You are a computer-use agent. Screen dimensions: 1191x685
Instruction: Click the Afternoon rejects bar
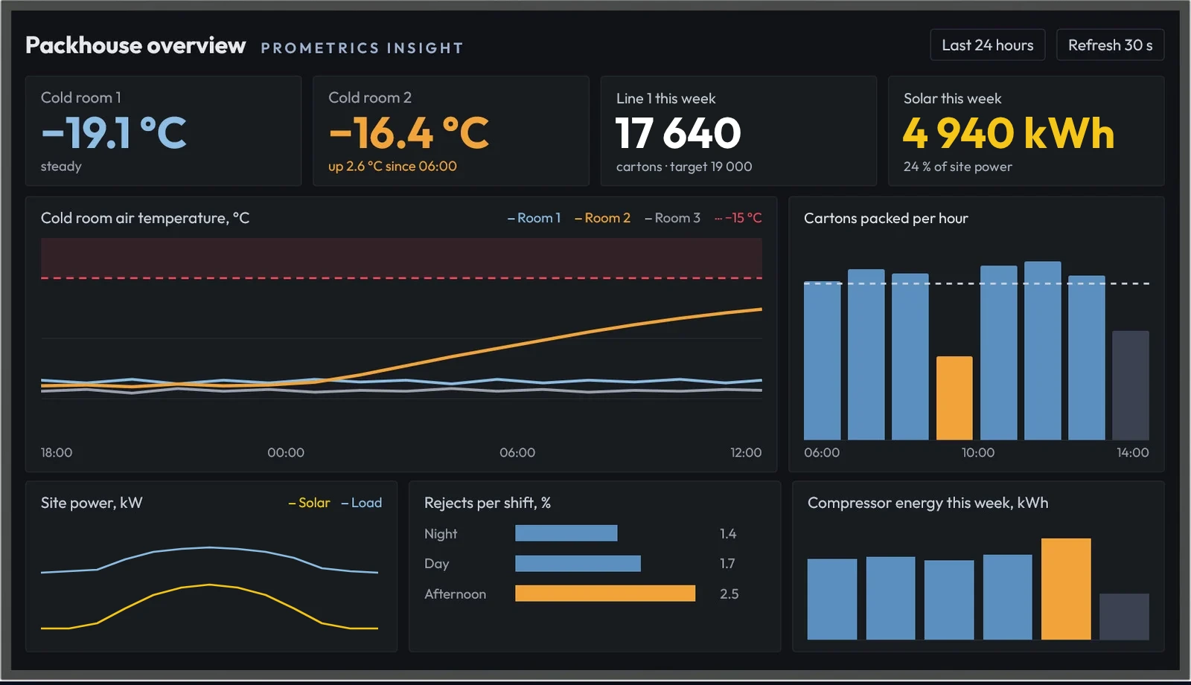coord(605,593)
